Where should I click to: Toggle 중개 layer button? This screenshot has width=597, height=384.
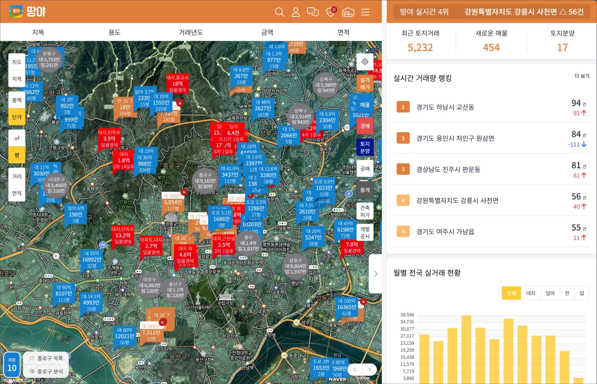tap(365, 190)
